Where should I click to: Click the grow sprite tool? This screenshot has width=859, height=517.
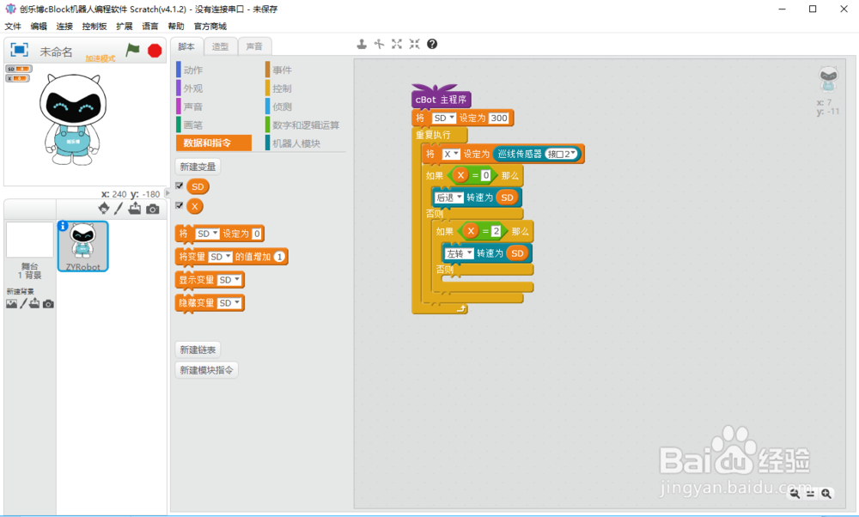pos(397,43)
